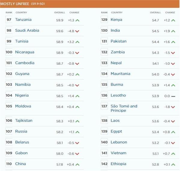Click the left OVERALL column header

59,13
